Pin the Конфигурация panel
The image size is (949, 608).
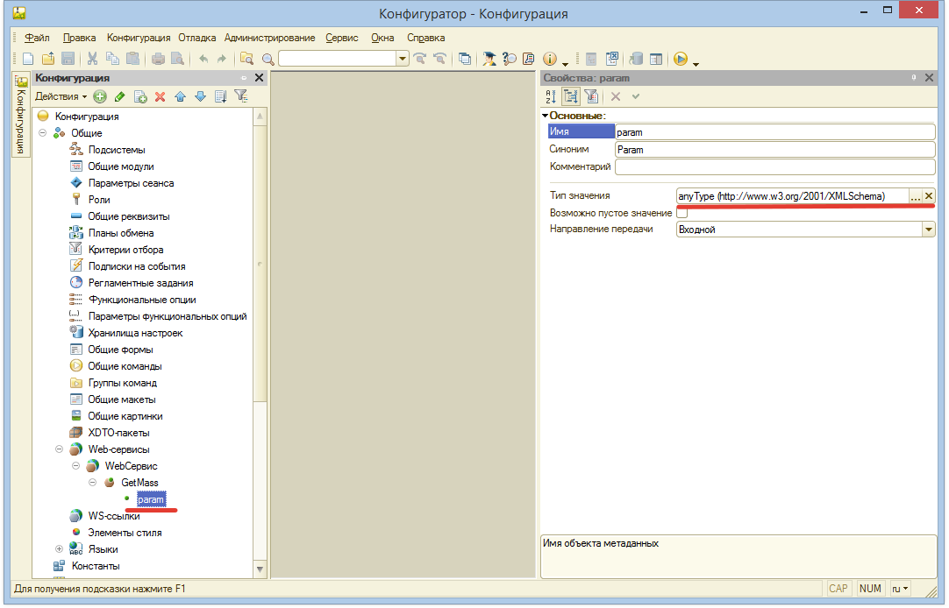[x=244, y=78]
